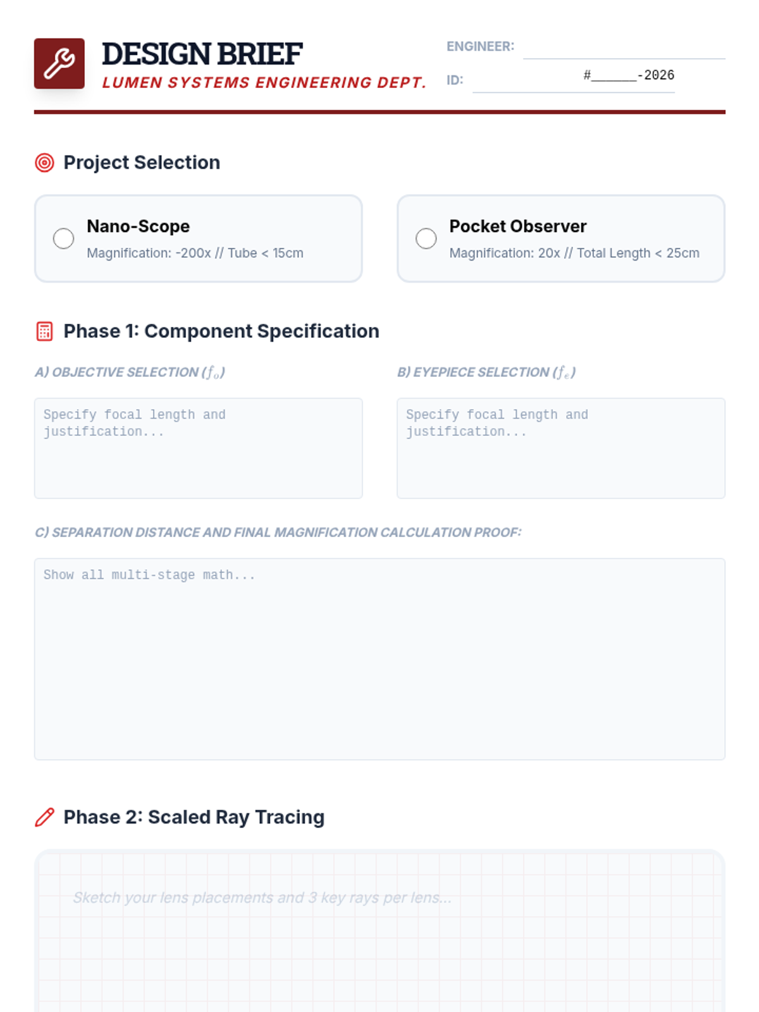Click the Phase 1: Component Specification heading

point(221,331)
